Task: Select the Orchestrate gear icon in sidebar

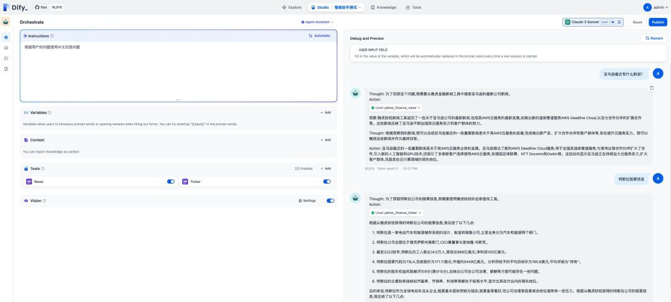Action: [6, 37]
